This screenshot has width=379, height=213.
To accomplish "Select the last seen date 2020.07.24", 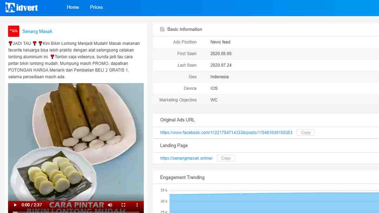I will (221, 65).
